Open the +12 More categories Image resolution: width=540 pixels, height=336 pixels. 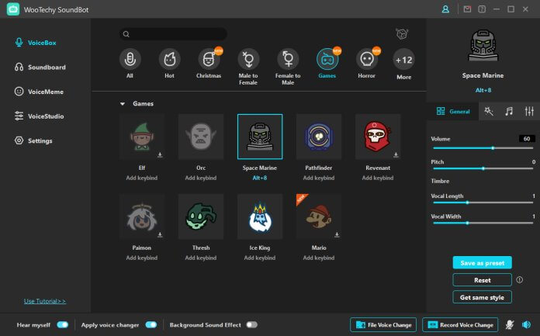coord(403,60)
